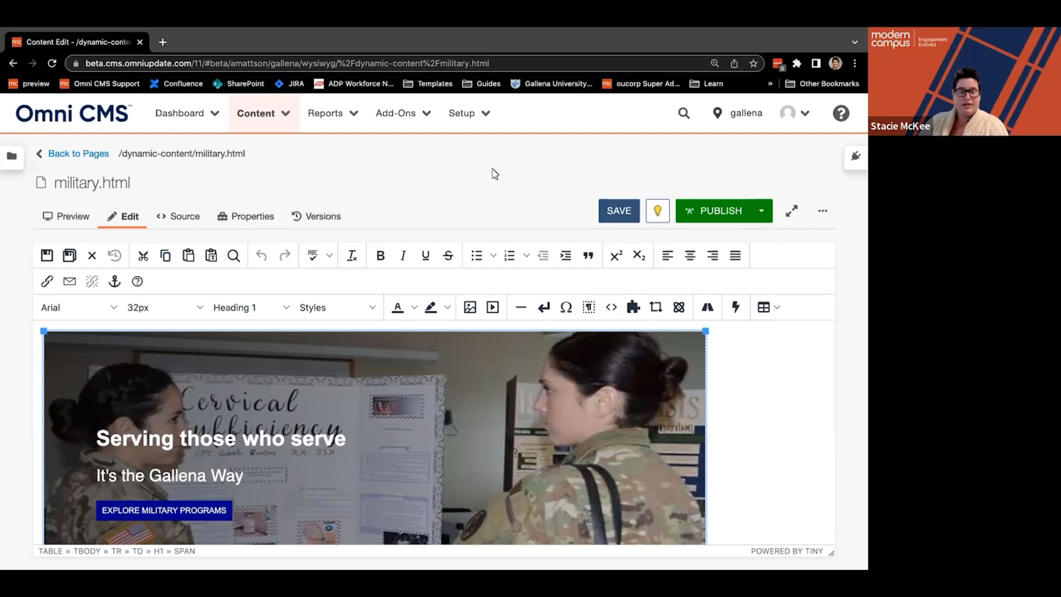Toggle bold formatting on selected text
The width and height of the screenshot is (1061, 597).
(380, 255)
